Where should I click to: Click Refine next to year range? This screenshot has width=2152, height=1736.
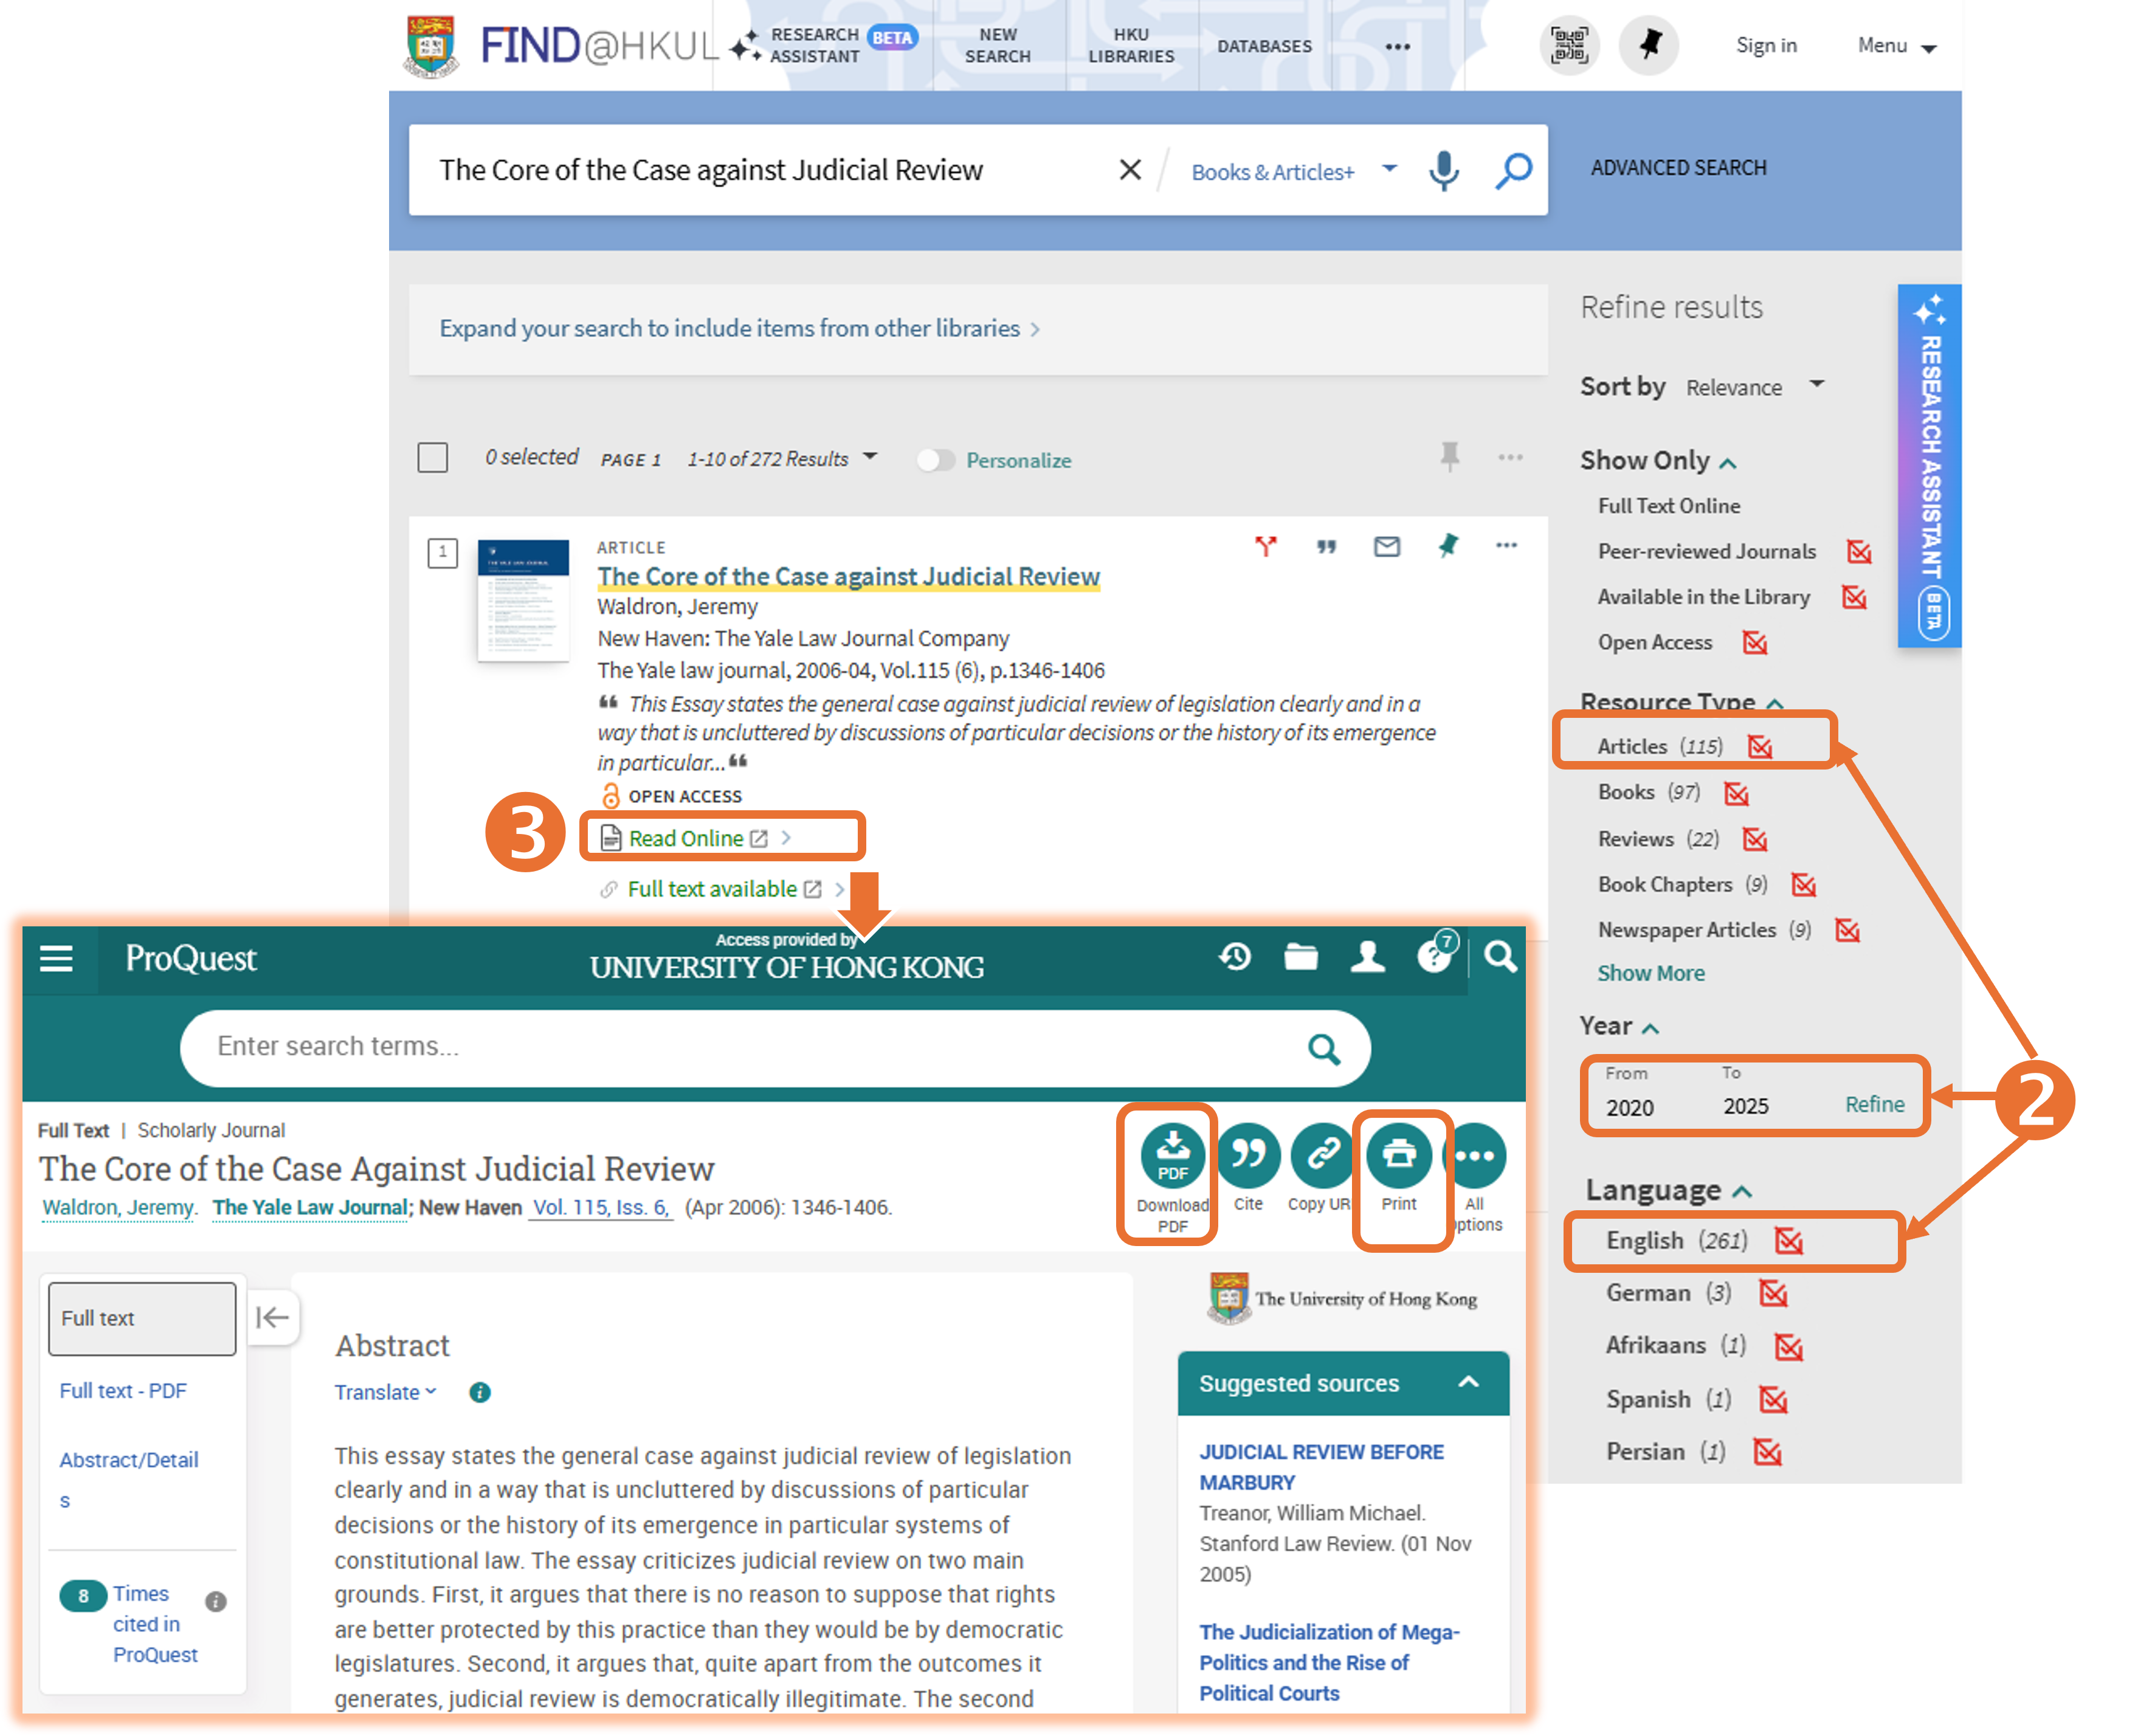click(1874, 1104)
